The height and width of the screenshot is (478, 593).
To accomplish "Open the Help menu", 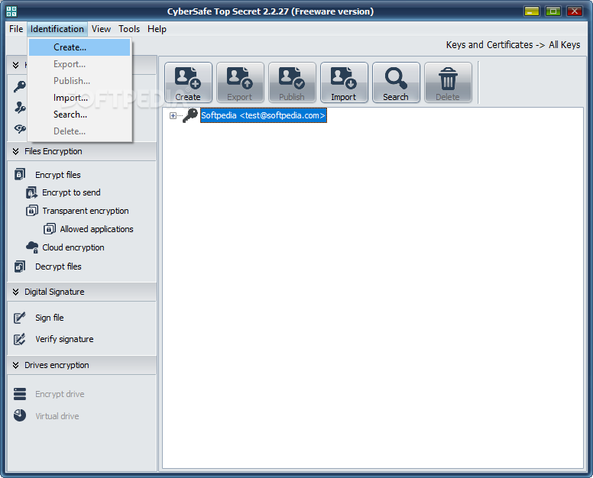I will click(157, 29).
